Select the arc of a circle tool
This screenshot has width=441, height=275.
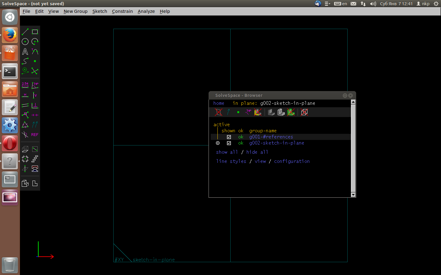[35, 42]
